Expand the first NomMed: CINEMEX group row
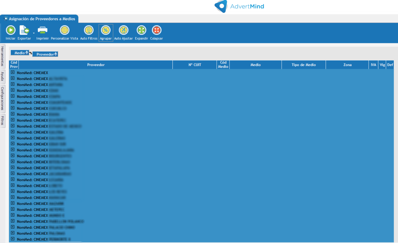 click(13, 72)
